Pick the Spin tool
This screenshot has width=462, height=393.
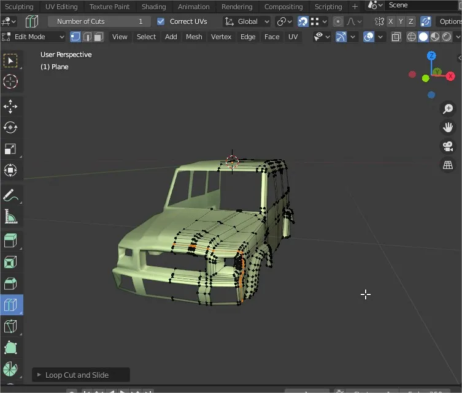tap(10, 369)
